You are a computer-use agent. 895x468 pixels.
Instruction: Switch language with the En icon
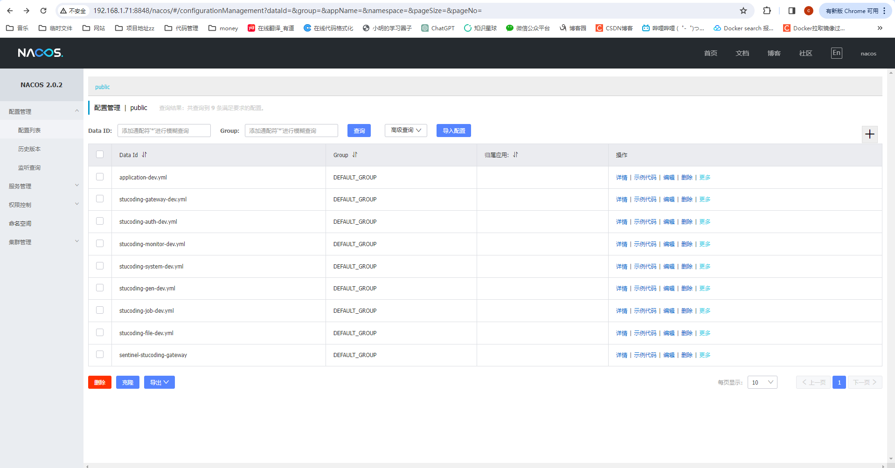(836, 53)
